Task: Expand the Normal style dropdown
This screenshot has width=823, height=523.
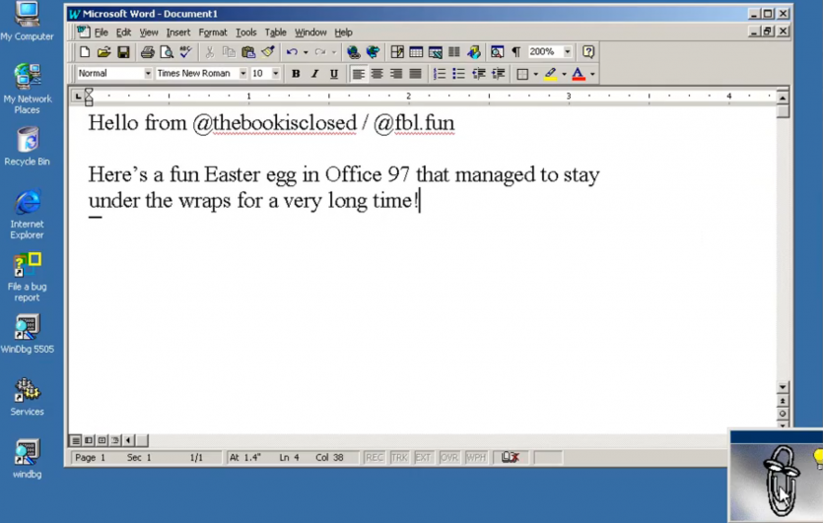Action: [148, 74]
